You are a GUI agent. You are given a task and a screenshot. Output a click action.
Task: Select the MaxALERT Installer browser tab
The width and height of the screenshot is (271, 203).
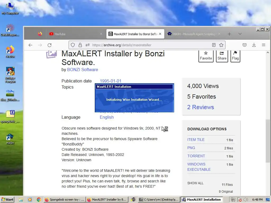click(135, 34)
